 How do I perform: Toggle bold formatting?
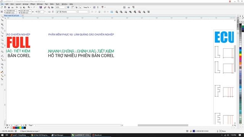click(92, 12)
